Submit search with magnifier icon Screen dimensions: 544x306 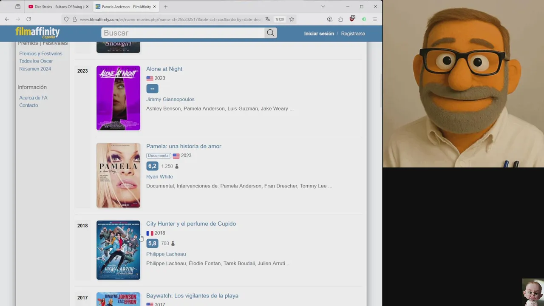(271, 33)
